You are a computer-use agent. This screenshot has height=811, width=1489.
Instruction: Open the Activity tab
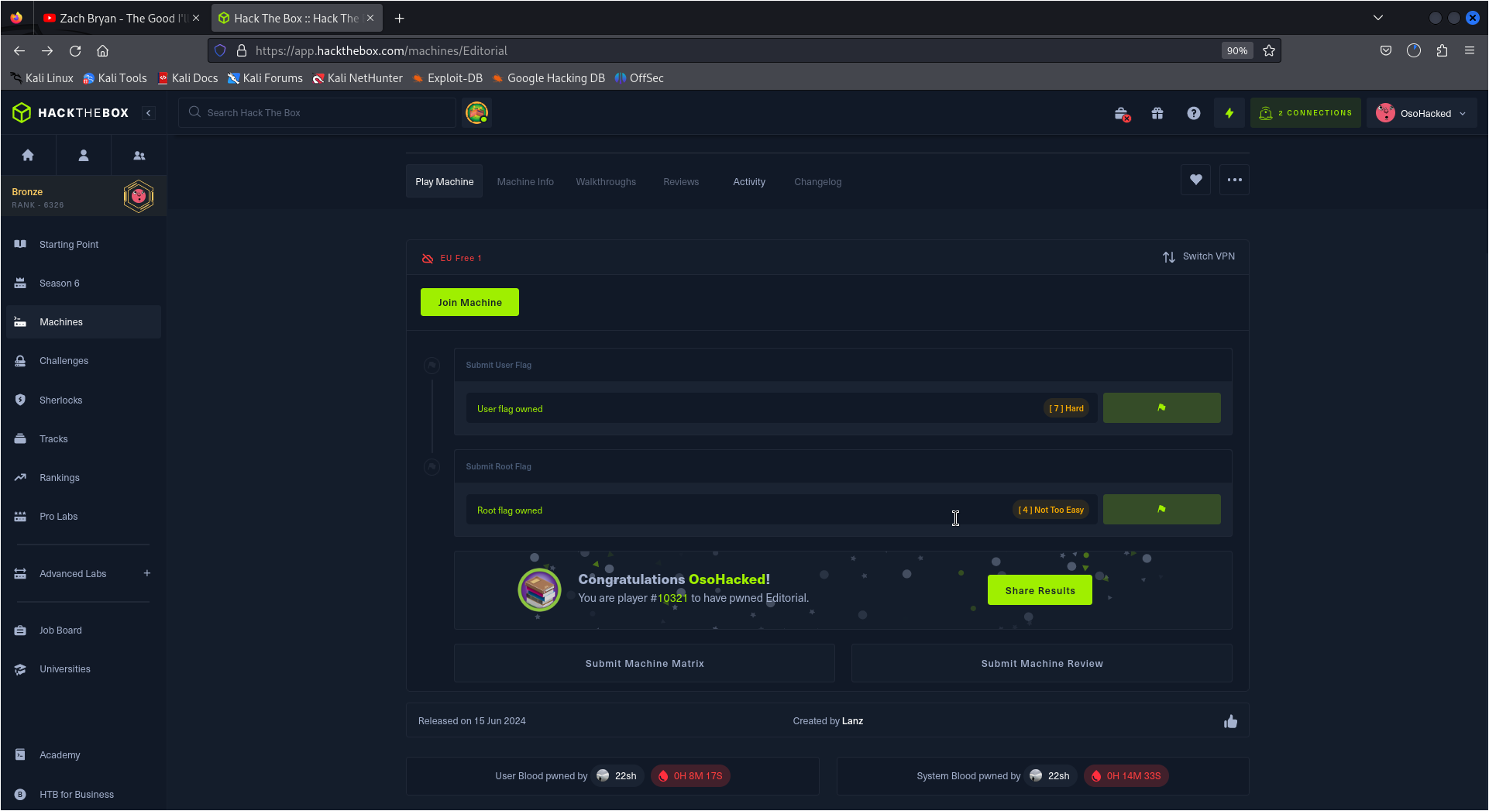click(749, 182)
